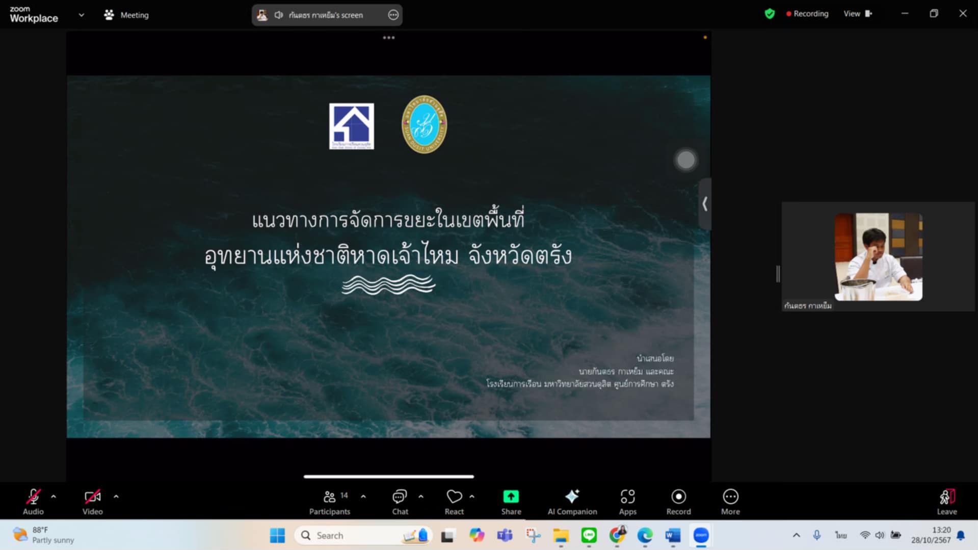
Task: Open Microsoft Word from the taskbar
Action: (x=672, y=535)
